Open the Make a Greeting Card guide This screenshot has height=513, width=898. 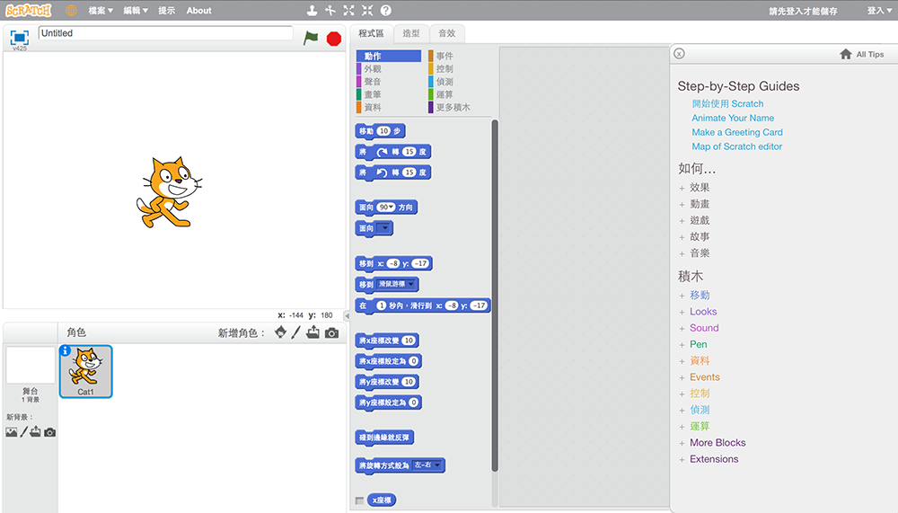(x=737, y=132)
